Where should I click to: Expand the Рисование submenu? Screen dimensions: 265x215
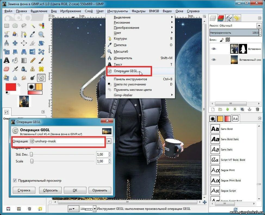[140, 23]
